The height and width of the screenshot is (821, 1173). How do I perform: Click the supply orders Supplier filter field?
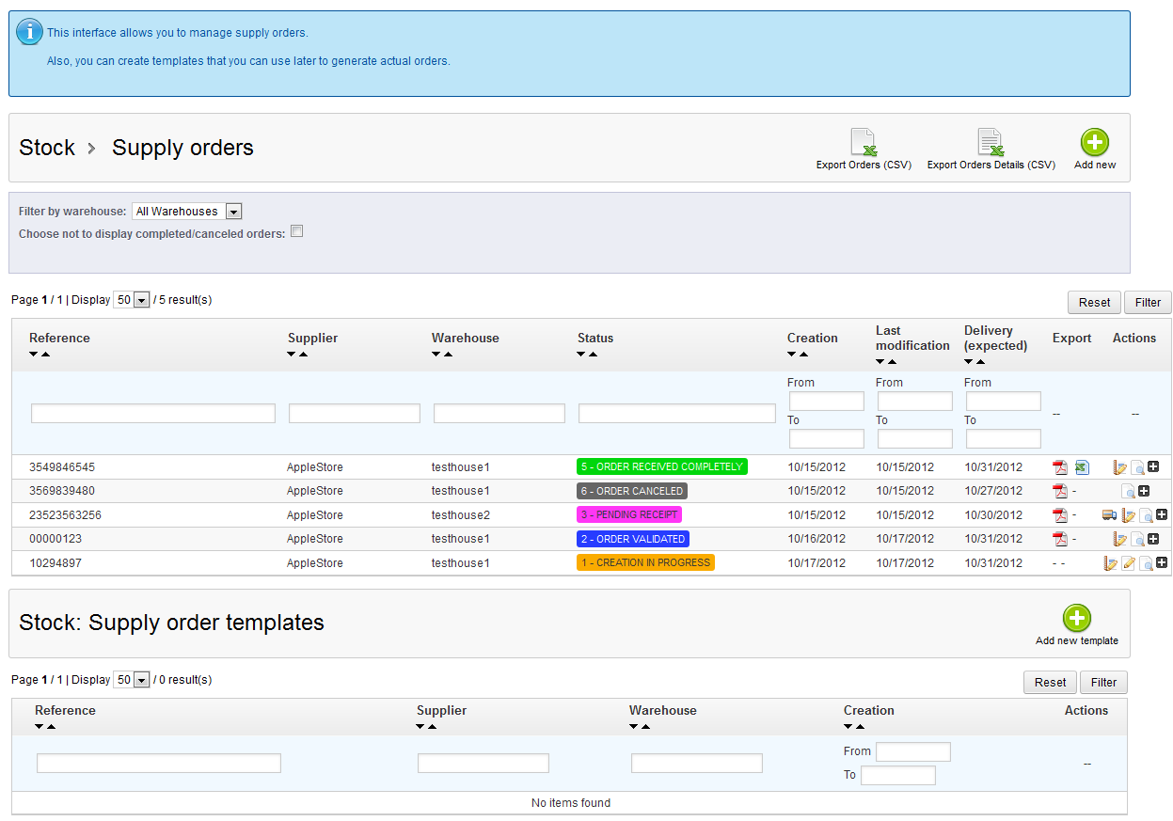(x=354, y=414)
